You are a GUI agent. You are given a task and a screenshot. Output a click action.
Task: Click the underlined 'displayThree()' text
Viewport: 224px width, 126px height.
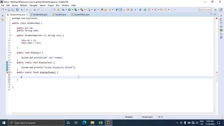48,72
